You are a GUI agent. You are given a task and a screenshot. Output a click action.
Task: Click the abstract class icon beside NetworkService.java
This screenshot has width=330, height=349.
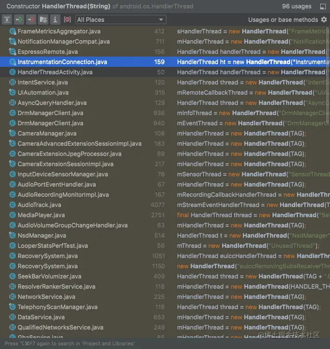[13, 297]
